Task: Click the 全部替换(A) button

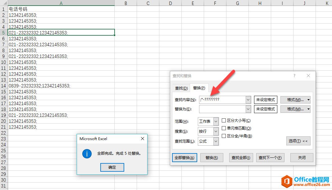Action: click(184, 157)
